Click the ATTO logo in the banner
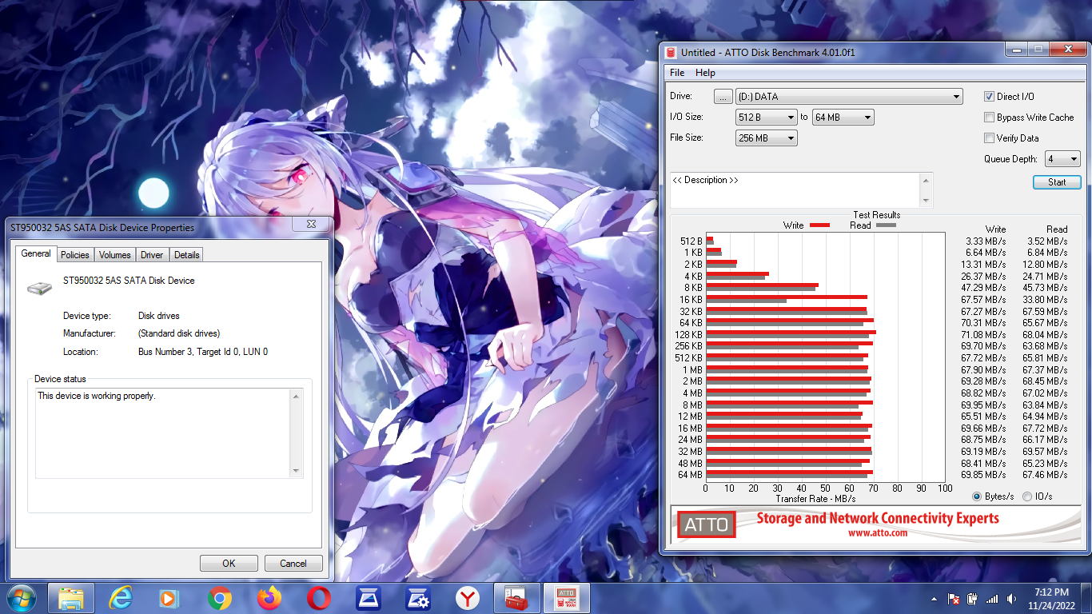1092x614 pixels. click(x=706, y=524)
